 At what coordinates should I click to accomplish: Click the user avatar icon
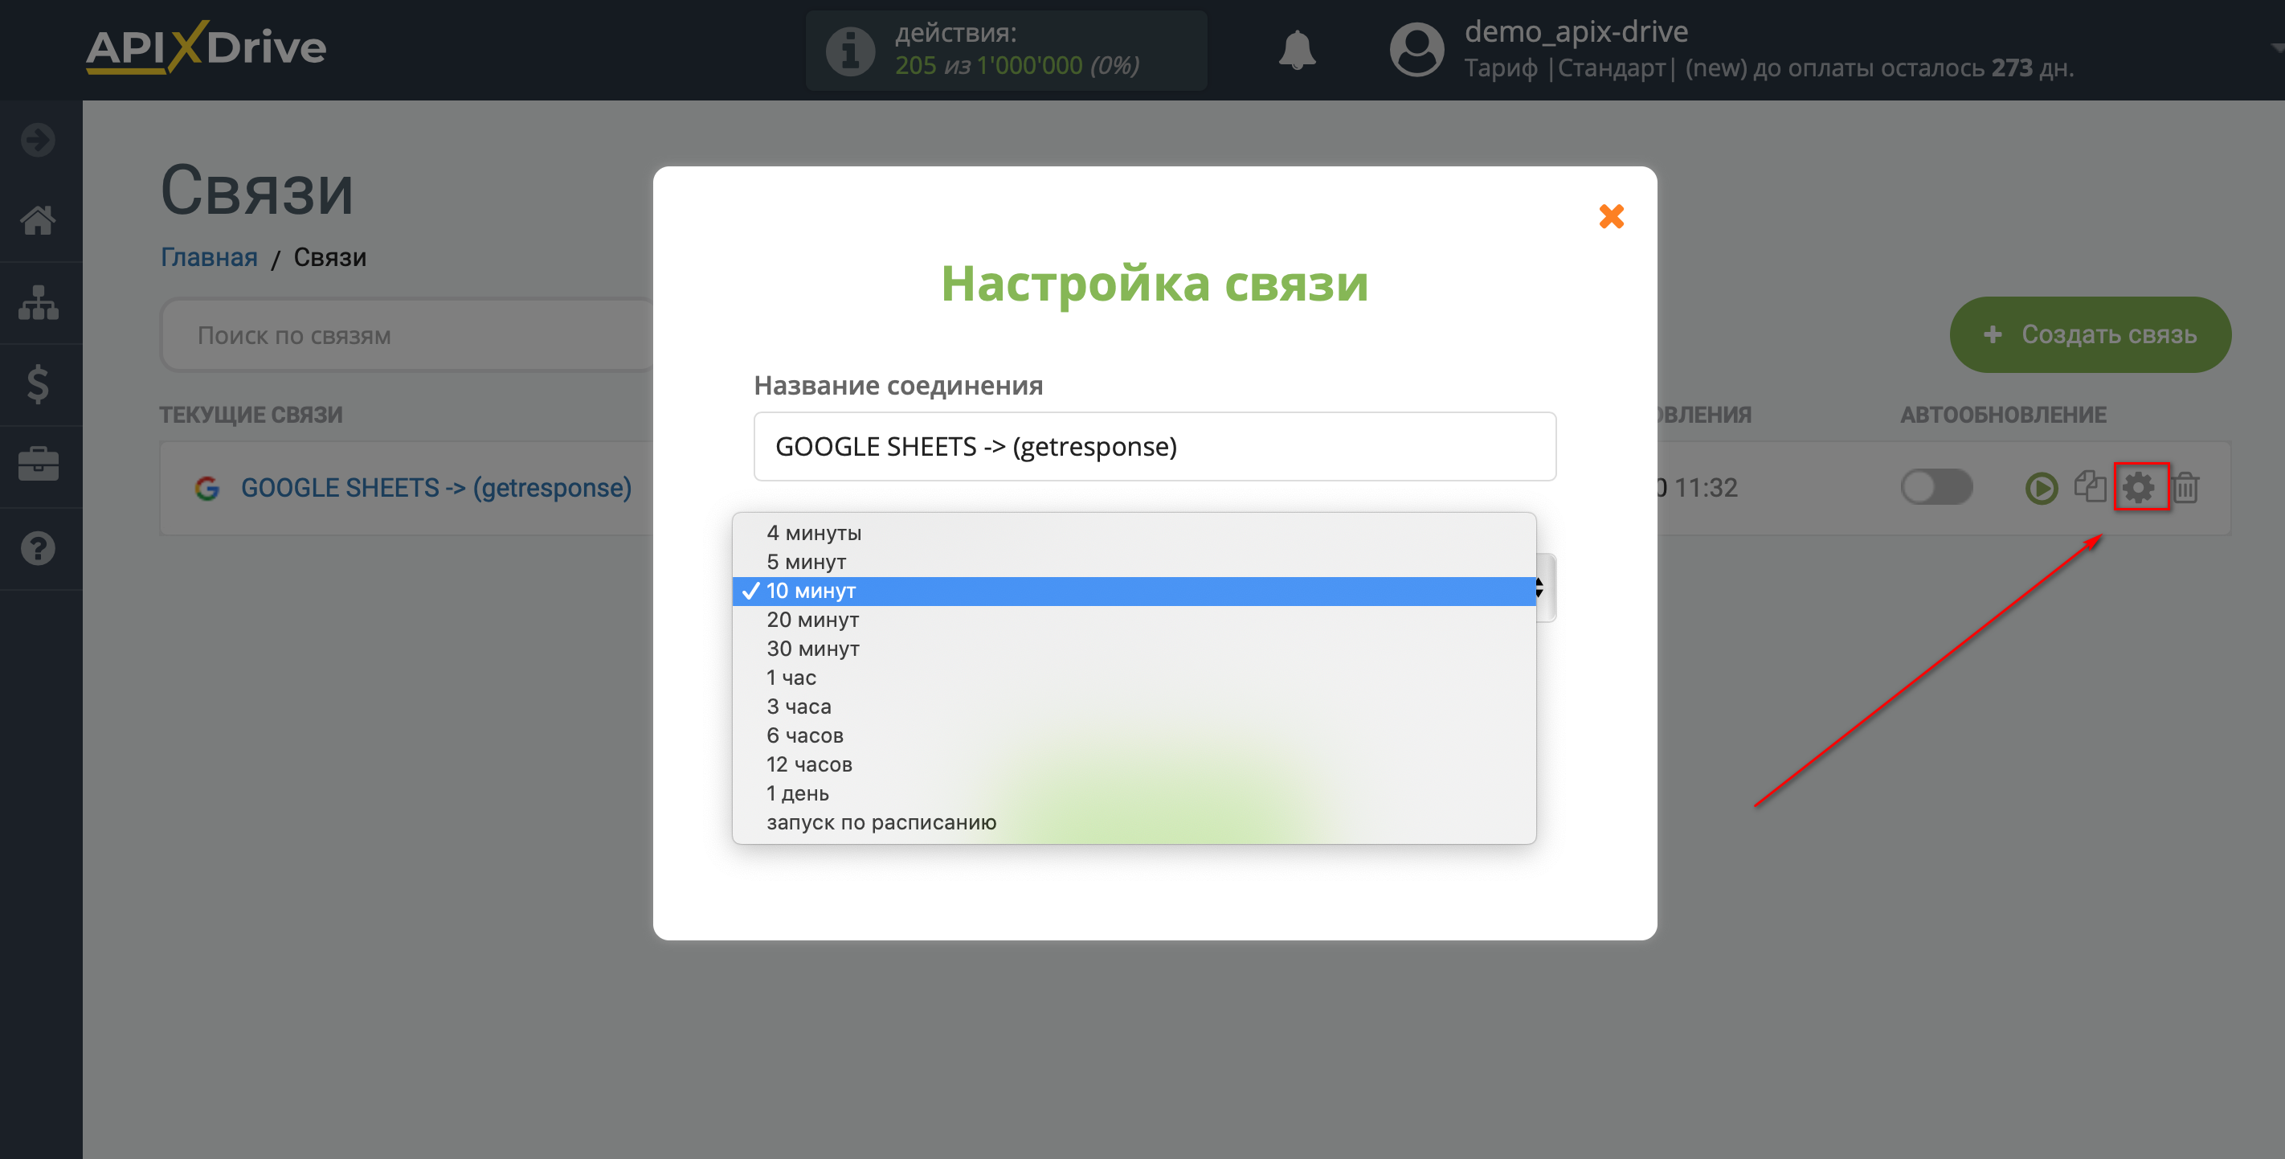(1416, 50)
